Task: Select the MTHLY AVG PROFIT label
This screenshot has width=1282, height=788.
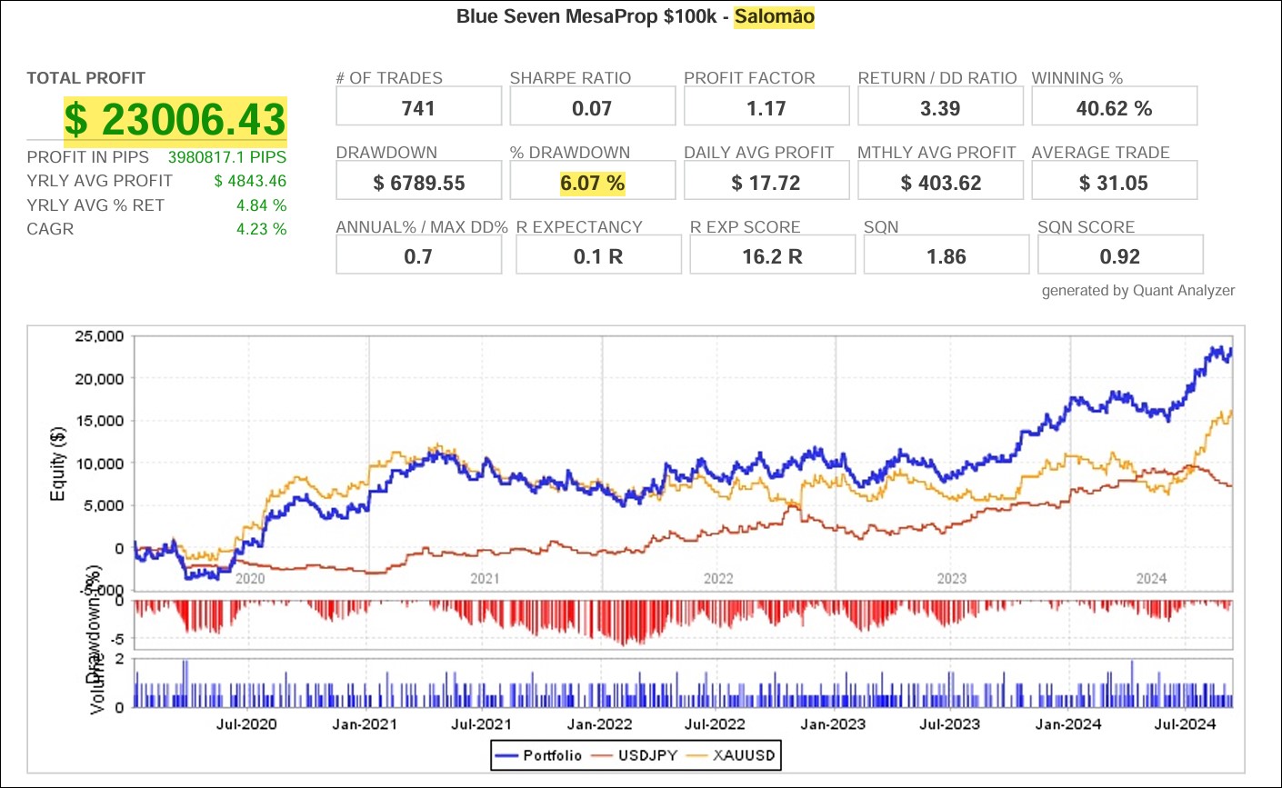Action: (936, 153)
